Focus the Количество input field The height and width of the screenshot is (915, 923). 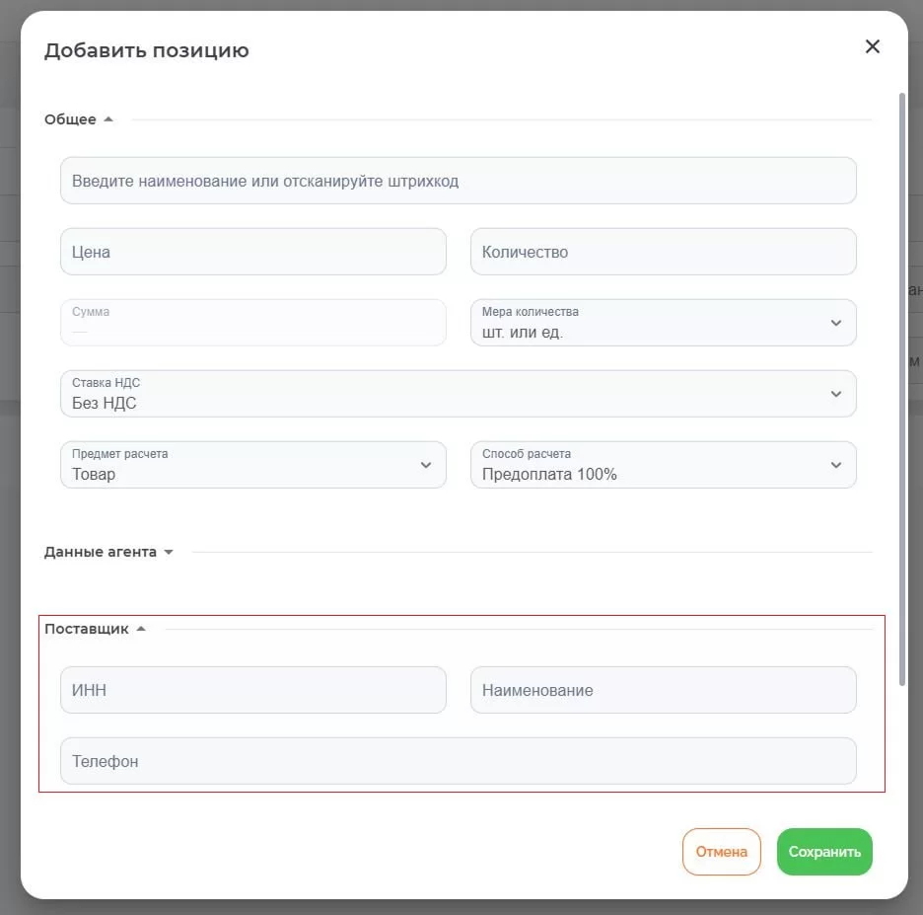[663, 252]
